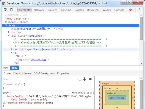Toggle element state pin icon
145x109 pixels.
(x=84, y=79)
